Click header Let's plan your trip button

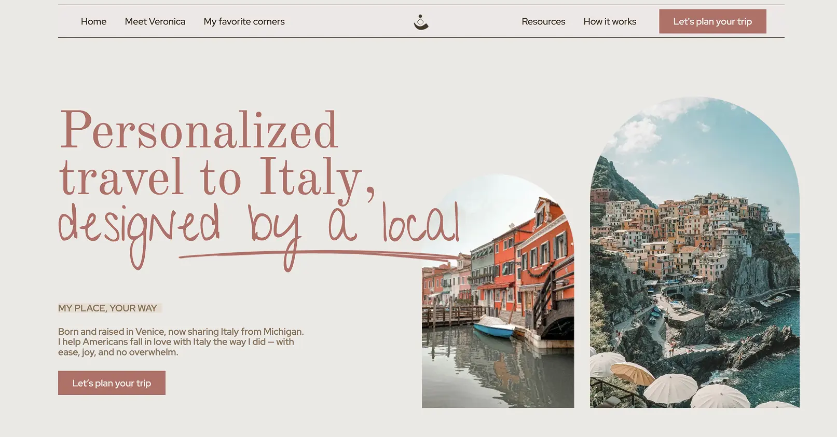(x=712, y=21)
